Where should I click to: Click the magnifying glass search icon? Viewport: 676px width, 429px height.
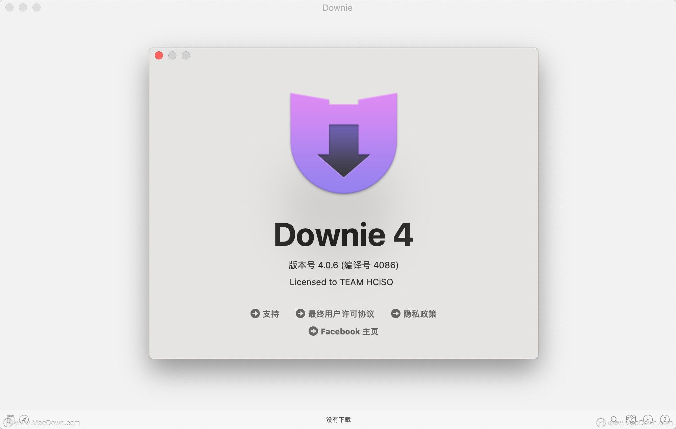614,420
